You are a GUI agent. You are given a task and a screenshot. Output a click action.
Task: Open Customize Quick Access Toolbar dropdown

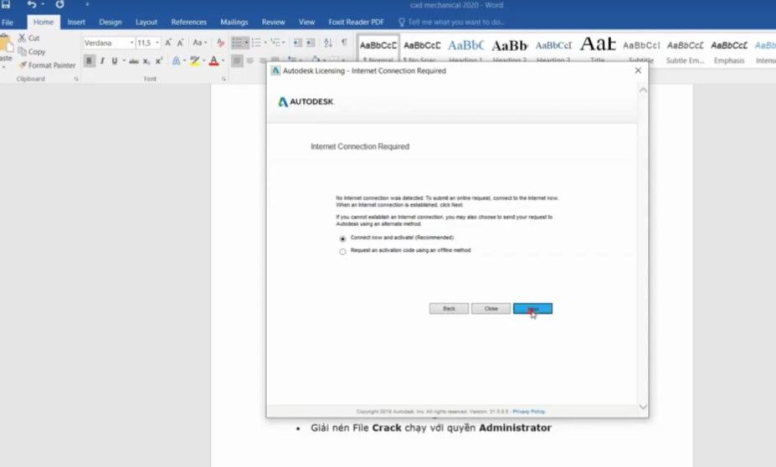pyautogui.click(x=87, y=4)
